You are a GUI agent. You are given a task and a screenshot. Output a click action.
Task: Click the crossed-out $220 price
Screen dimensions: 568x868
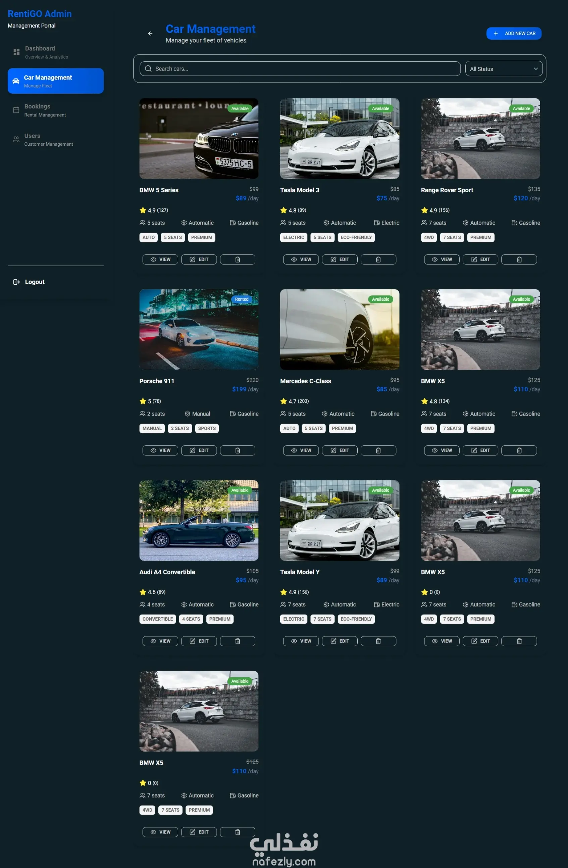coord(252,380)
